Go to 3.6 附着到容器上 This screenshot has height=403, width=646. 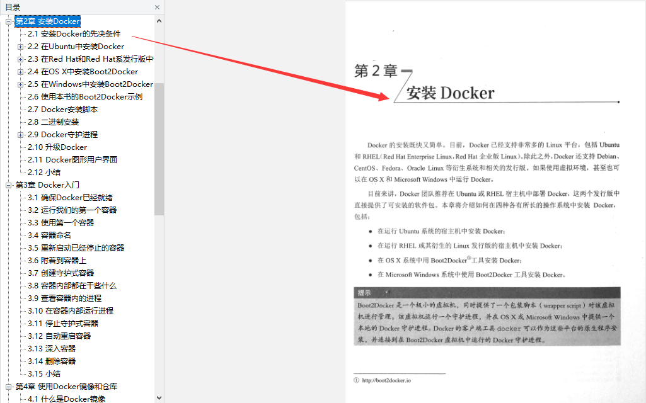point(57,261)
